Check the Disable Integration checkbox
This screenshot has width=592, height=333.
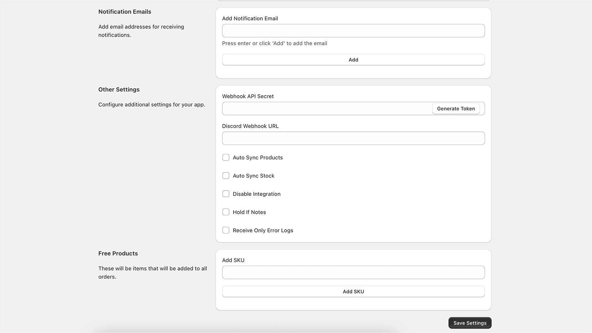click(226, 194)
